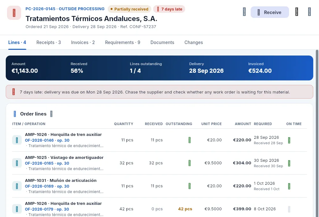The height and width of the screenshot is (217, 319).
Task: Open work order link OF-2026-0165 · op. 30
Action: tap(47, 163)
